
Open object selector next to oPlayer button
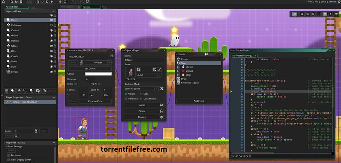tap(110, 62)
